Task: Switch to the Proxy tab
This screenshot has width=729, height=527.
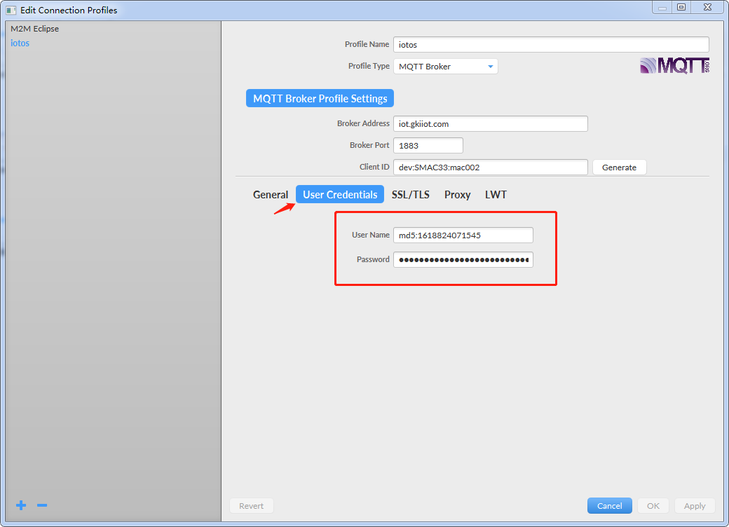Action: coord(458,195)
